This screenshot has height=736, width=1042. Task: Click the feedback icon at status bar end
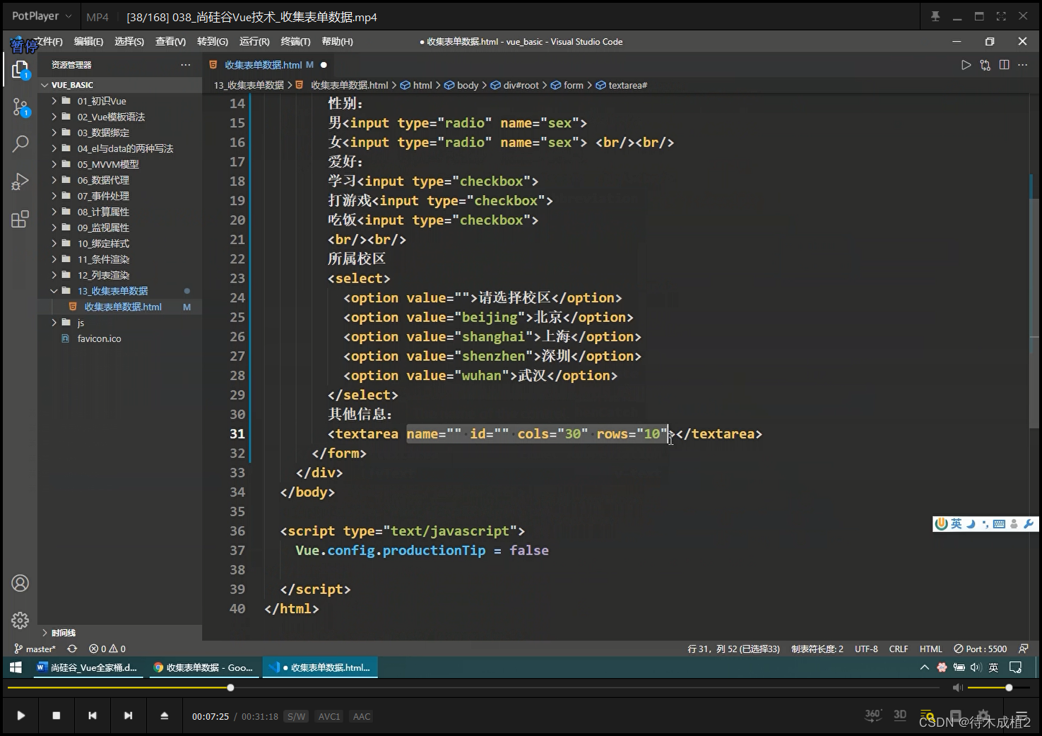[x=1024, y=648]
